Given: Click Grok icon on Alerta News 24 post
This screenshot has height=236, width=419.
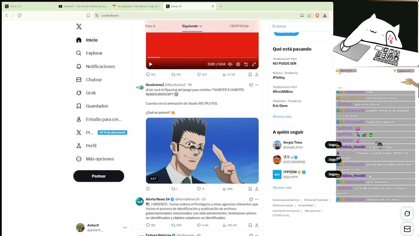Looking at the screenshot, I should pyautogui.click(x=251, y=199).
